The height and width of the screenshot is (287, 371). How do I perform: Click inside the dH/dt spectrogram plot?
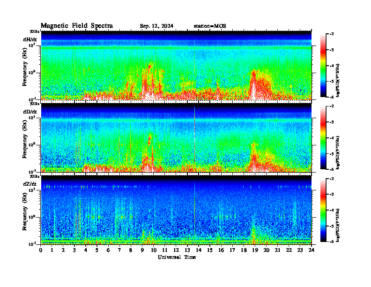click(176, 65)
